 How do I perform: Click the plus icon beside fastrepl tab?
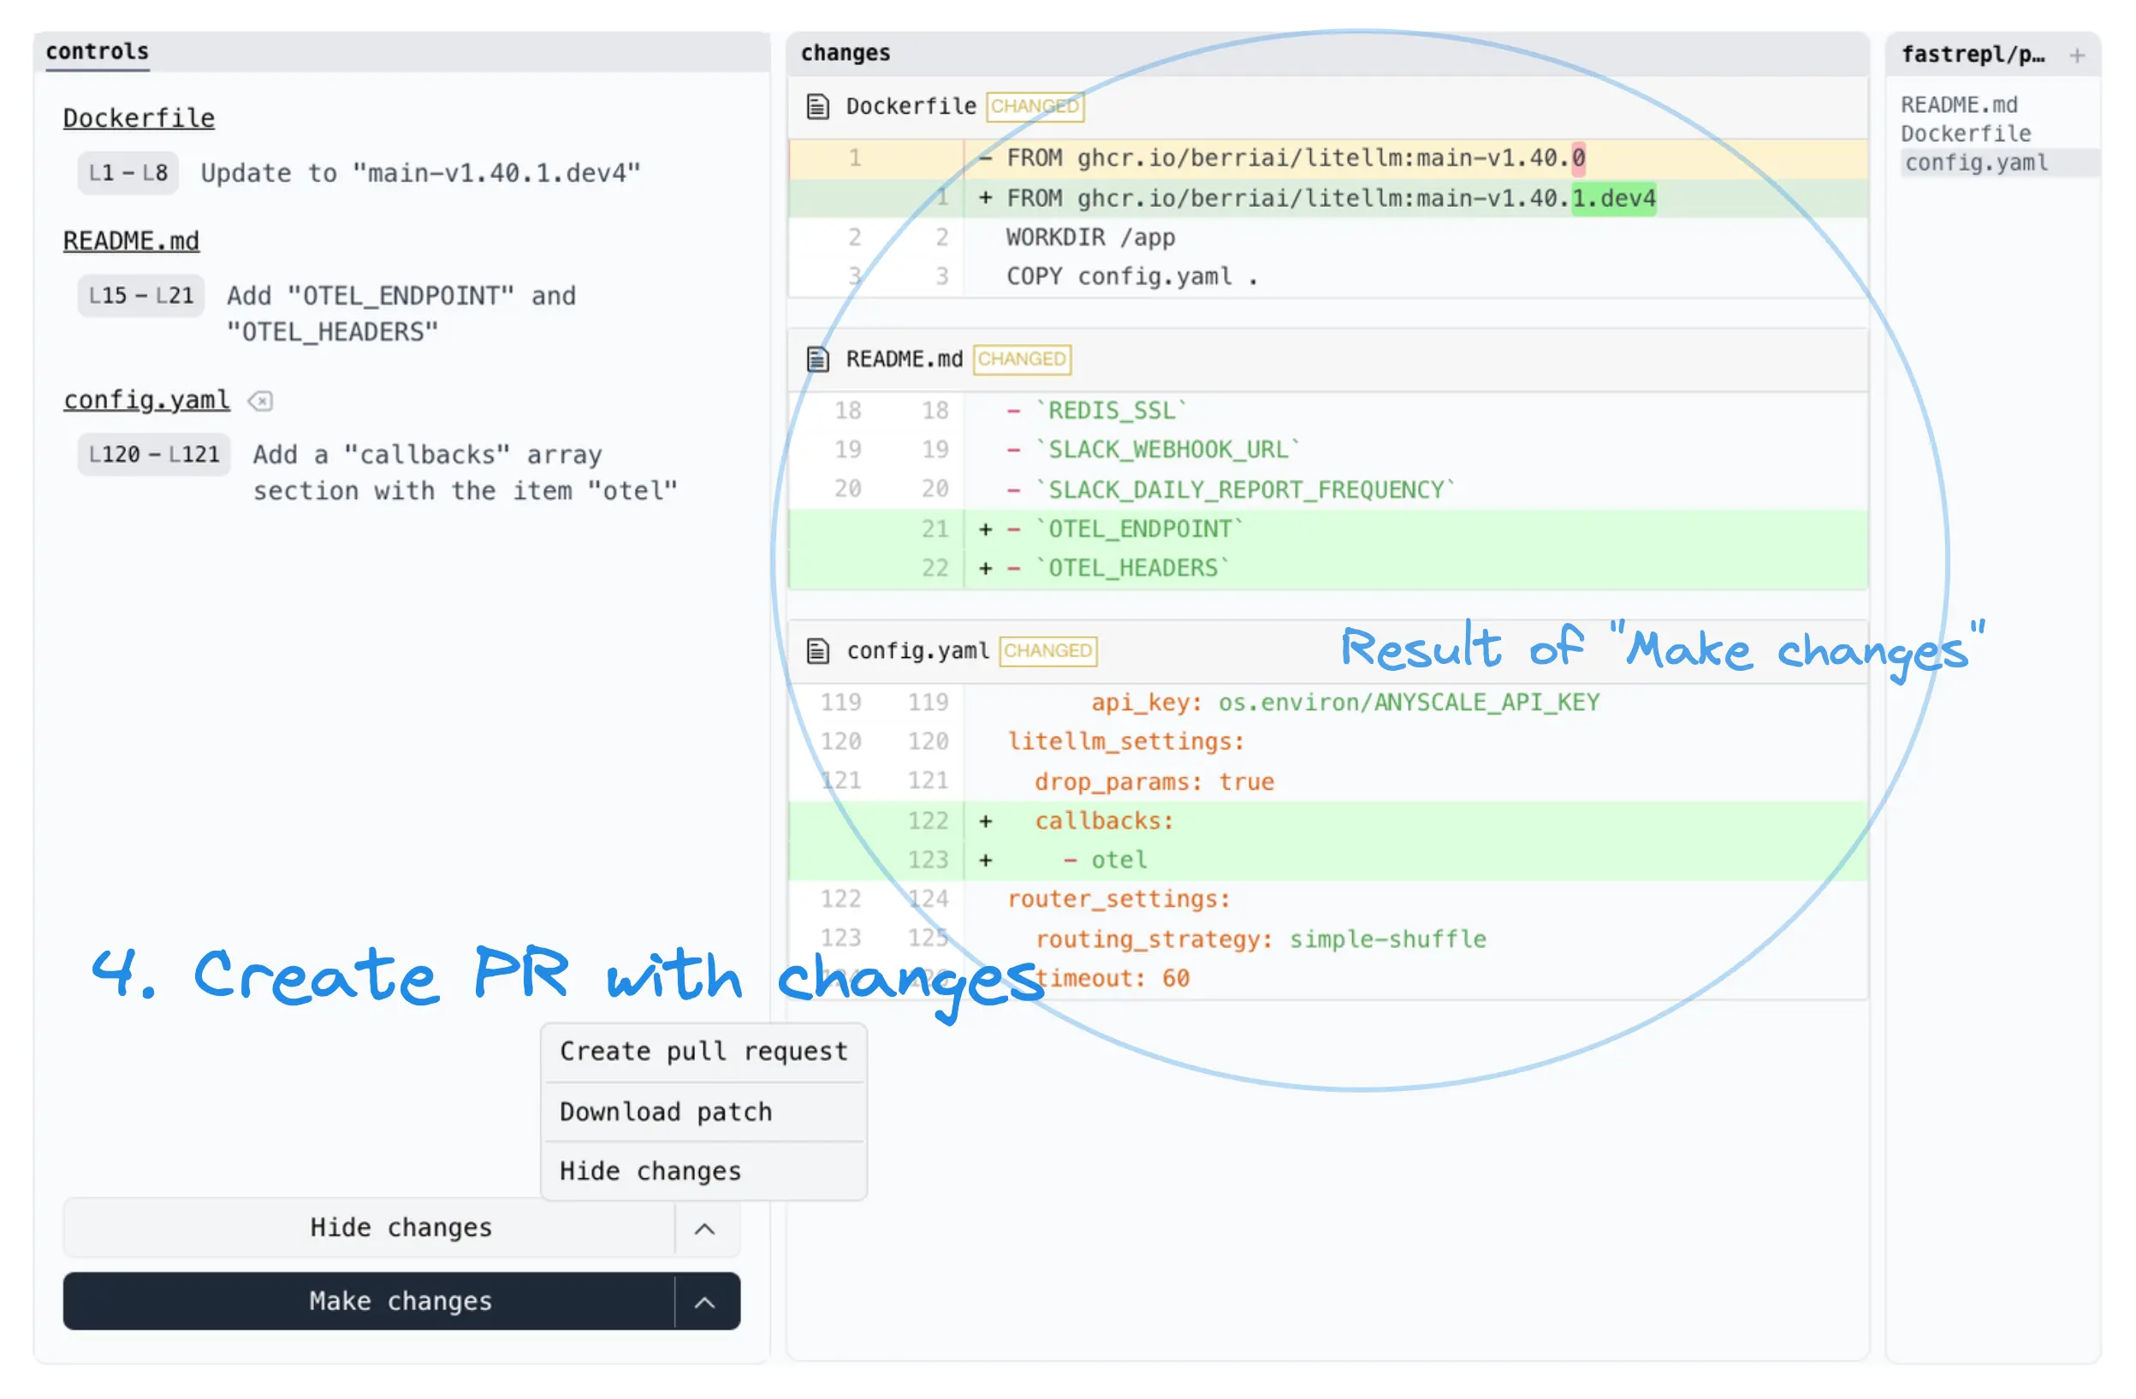pos(2076,56)
